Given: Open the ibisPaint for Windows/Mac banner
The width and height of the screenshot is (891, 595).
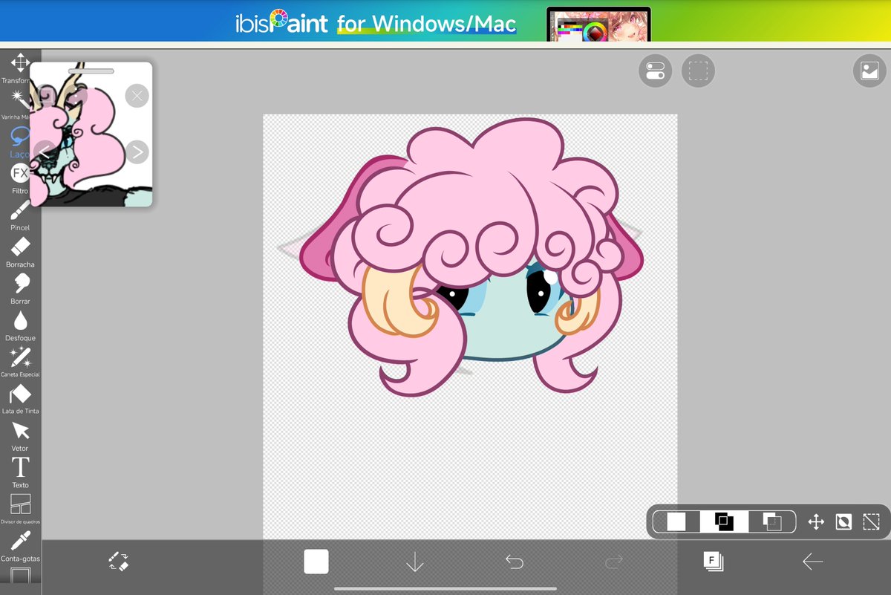Looking at the screenshot, I should [446, 22].
